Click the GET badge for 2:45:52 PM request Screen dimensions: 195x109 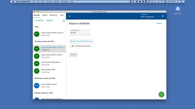coord(37,63)
